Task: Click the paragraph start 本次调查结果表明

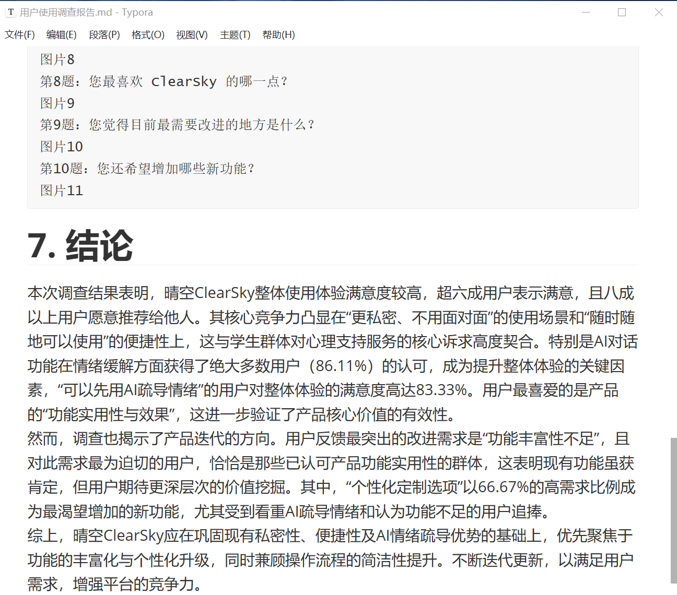Action: click(x=88, y=293)
